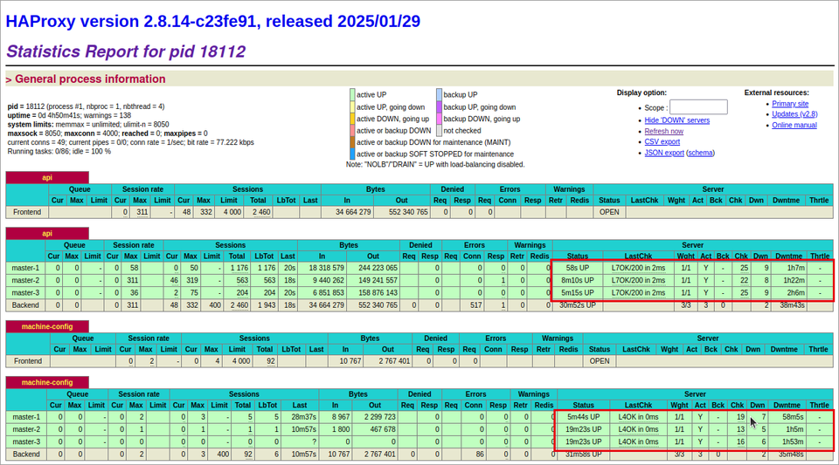The width and height of the screenshot is (839, 465).
Task: Select the api backend master-1 row label
Action: 25,268
